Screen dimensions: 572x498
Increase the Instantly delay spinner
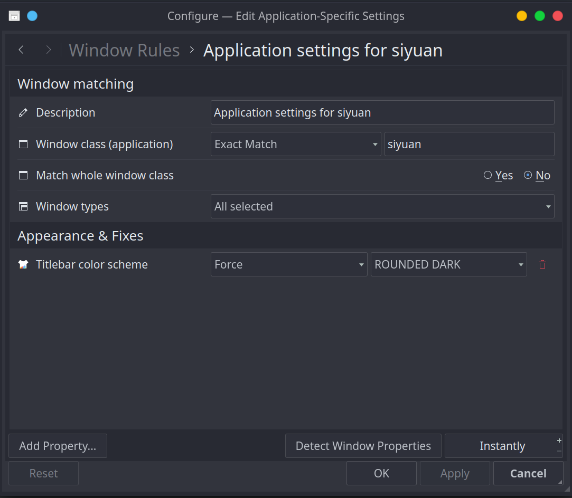(559, 440)
